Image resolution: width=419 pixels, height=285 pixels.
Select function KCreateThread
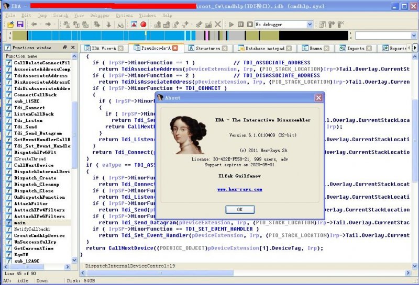coord(30,159)
